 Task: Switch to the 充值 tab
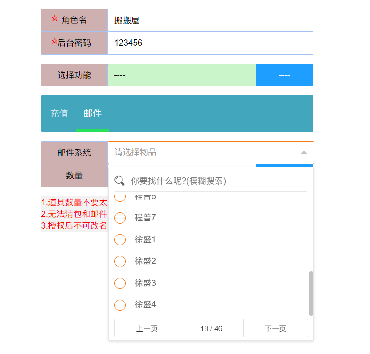pyautogui.click(x=59, y=114)
